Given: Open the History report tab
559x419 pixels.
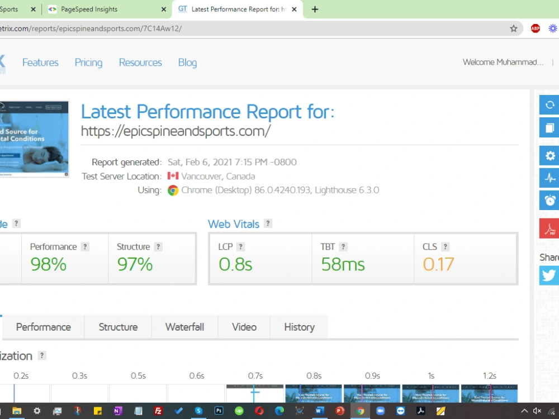Looking at the screenshot, I should click(x=299, y=327).
